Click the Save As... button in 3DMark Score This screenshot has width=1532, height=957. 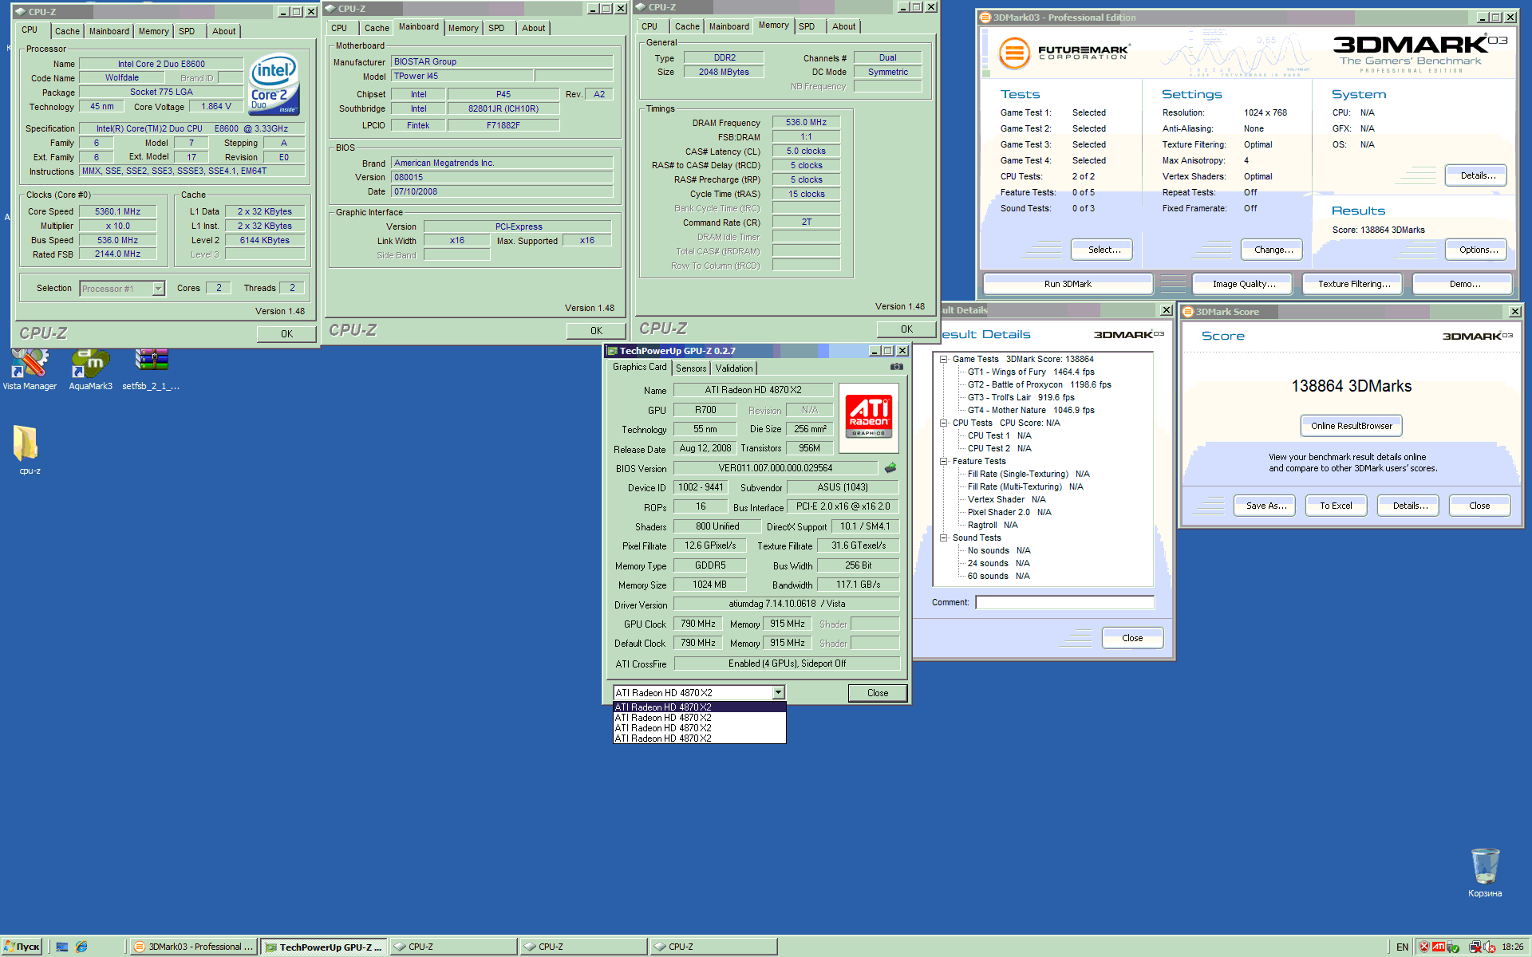point(1266,506)
